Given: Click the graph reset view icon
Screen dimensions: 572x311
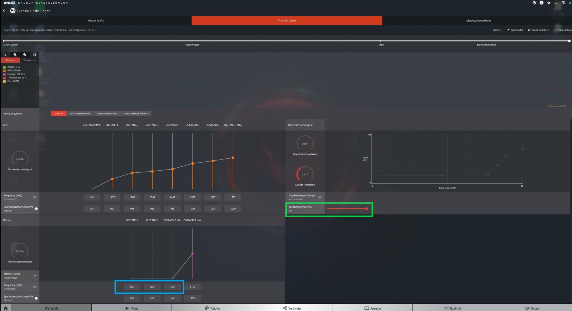Looking at the screenshot, I should [x=35, y=55].
